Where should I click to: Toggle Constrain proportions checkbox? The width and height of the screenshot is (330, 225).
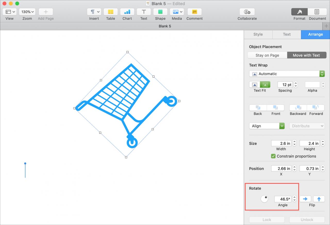(273, 156)
